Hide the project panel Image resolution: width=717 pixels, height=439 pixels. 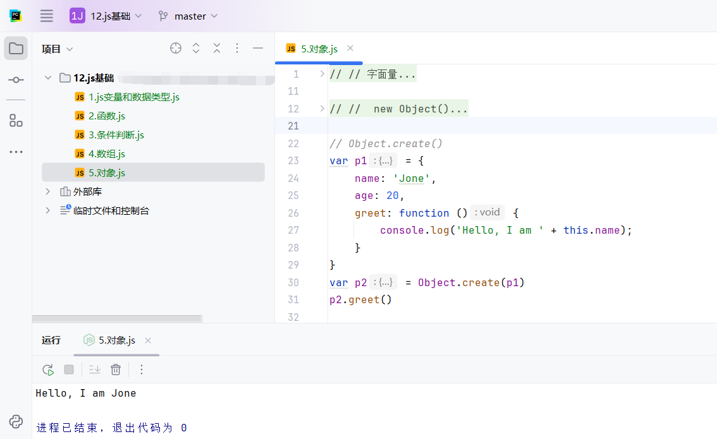[x=258, y=49]
